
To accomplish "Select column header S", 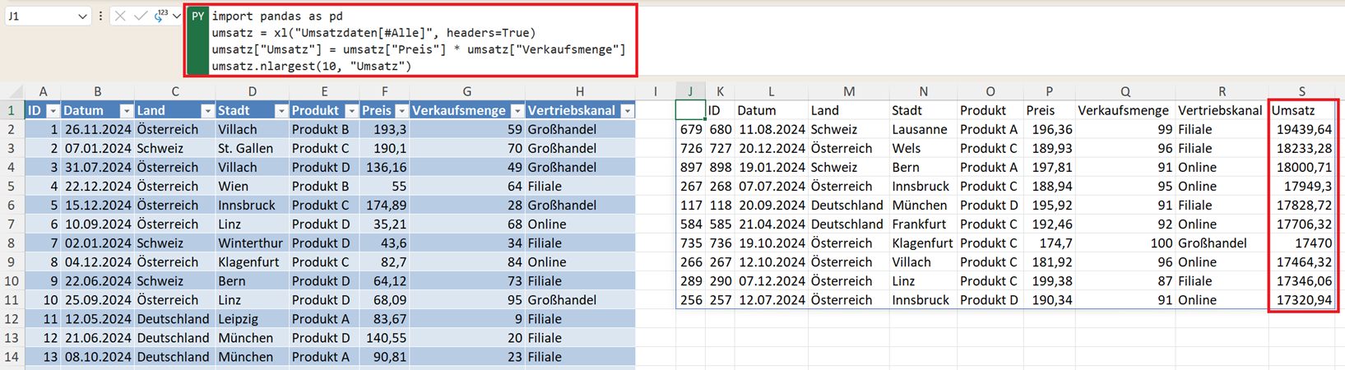I will [1301, 91].
